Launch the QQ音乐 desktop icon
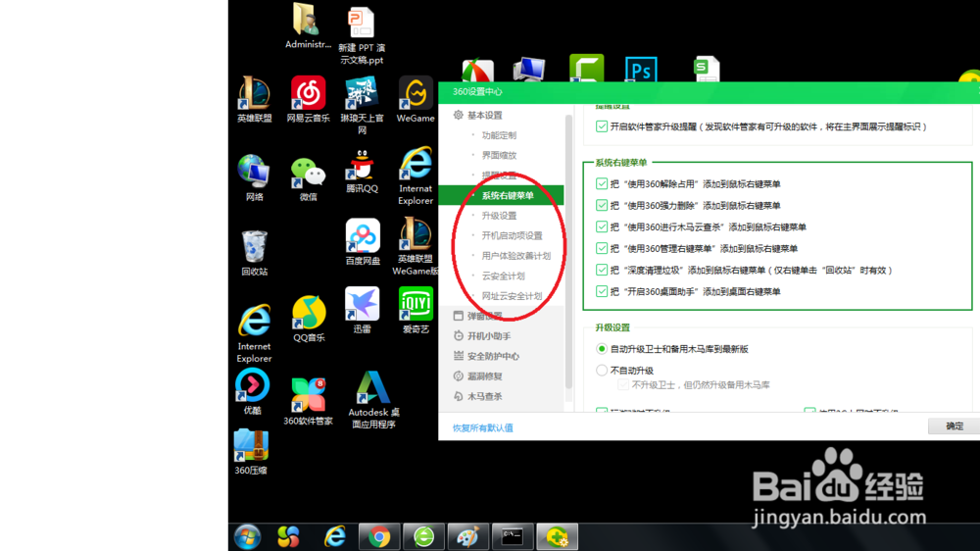The height and width of the screenshot is (551, 980). tap(309, 319)
